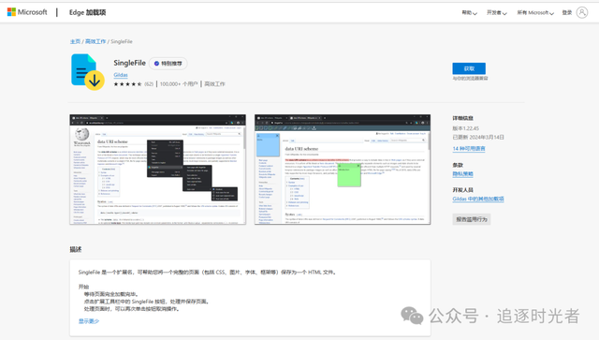Open the Edge 加载项 header link
Screen dimensions: 599x340
[x=87, y=12]
